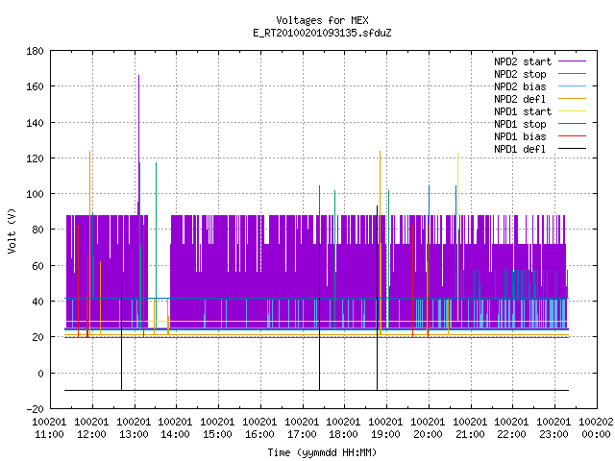Image resolution: width=615 pixels, height=461 pixels.
Task: Click the 100201 11:00 time tick label
Action: pos(49,428)
